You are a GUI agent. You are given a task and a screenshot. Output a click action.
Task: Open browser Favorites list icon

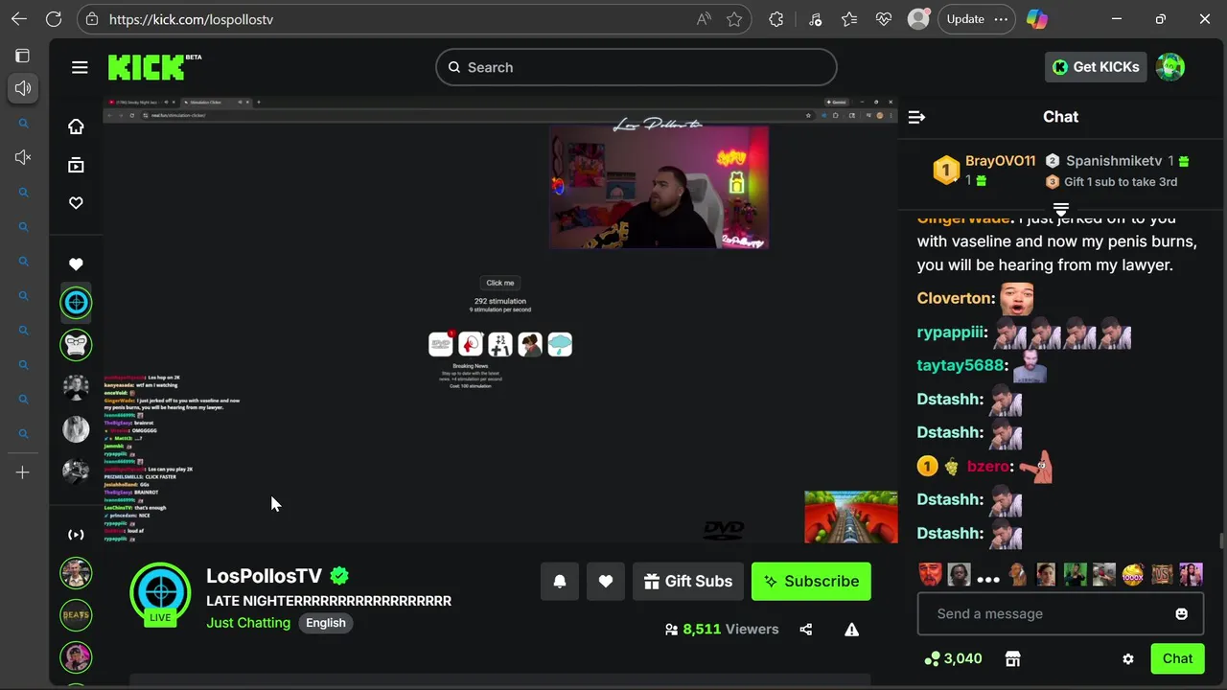tap(849, 19)
